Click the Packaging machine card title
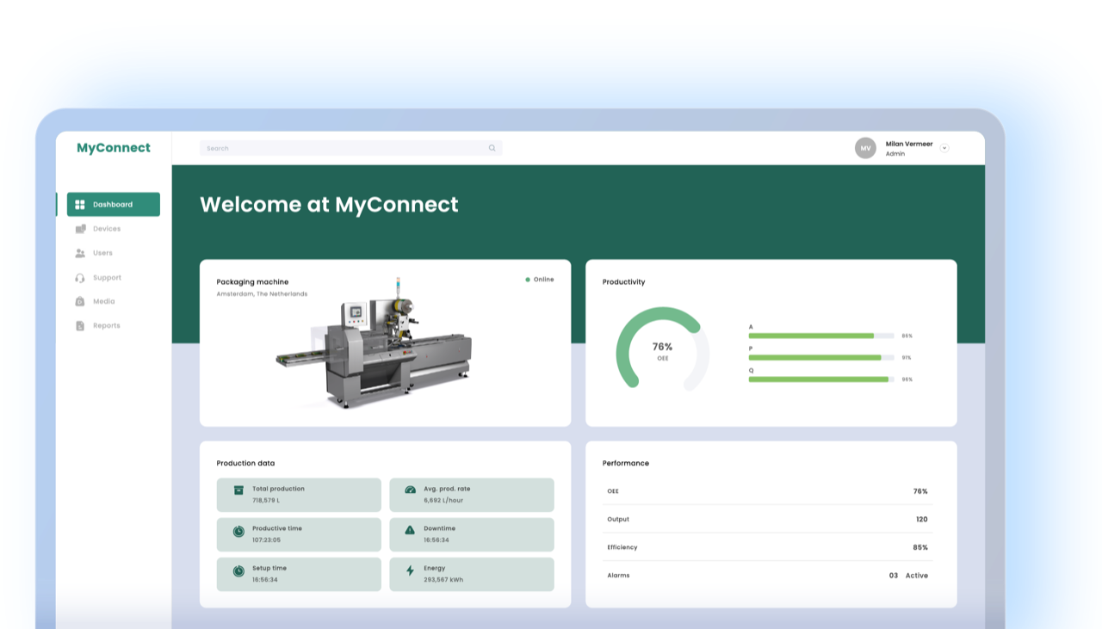 [252, 281]
